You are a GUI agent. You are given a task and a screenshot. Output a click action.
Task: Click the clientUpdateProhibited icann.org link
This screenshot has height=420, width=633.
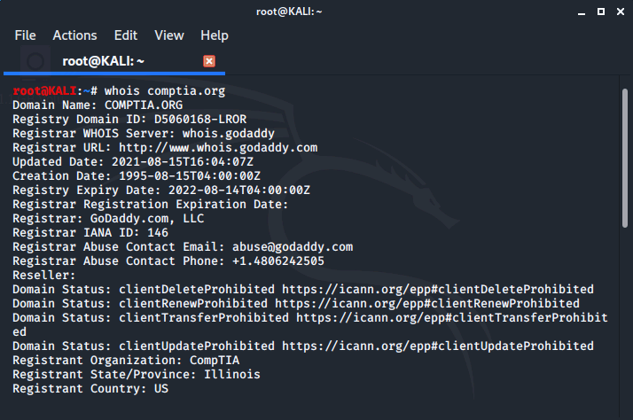[x=438, y=346]
